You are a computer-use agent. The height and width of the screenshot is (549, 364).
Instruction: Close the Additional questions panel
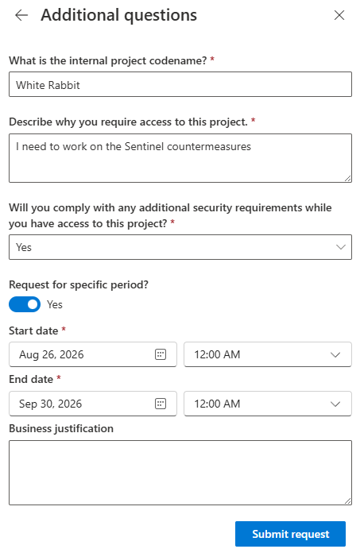(x=339, y=15)
